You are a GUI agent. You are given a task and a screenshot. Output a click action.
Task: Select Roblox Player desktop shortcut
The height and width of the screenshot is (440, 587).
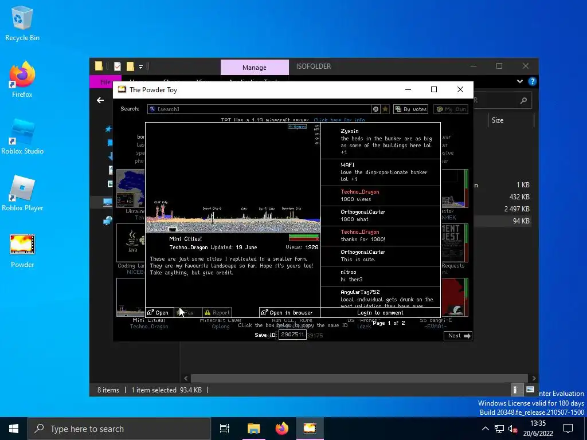[22, 194]
